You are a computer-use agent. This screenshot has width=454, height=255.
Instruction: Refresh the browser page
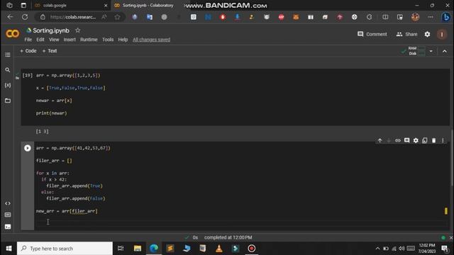click(x=25, y=17)
